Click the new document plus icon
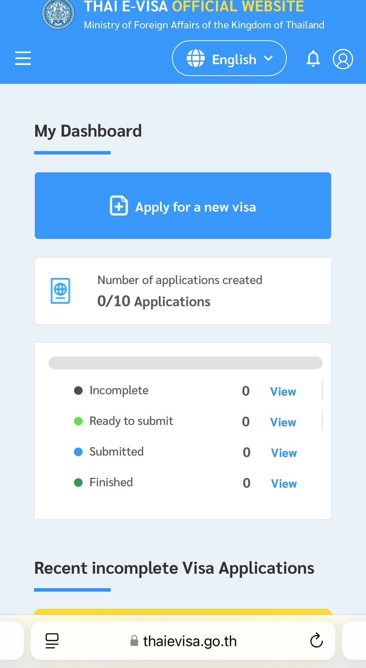 [x=119, y=206]
